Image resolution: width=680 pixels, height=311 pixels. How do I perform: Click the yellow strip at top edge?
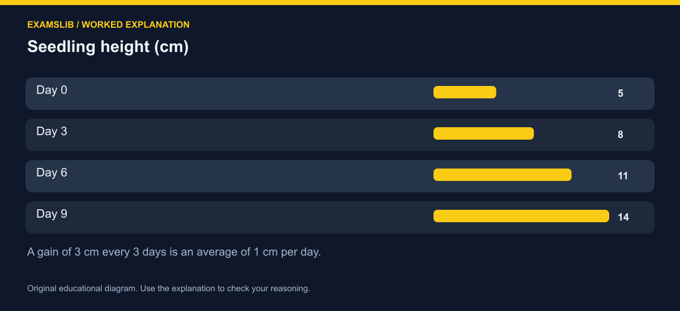340,2
